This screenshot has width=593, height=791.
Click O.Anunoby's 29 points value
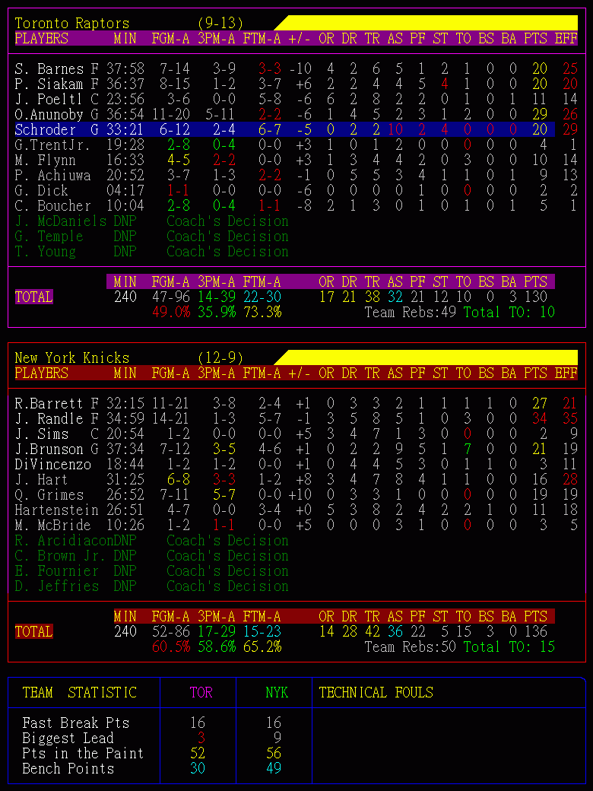[x=540, y=115]
